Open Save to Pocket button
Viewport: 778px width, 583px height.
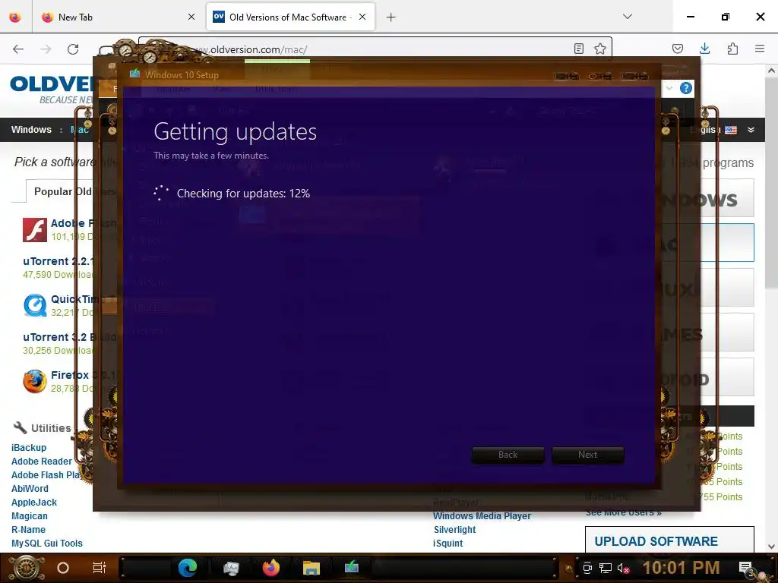677,49
